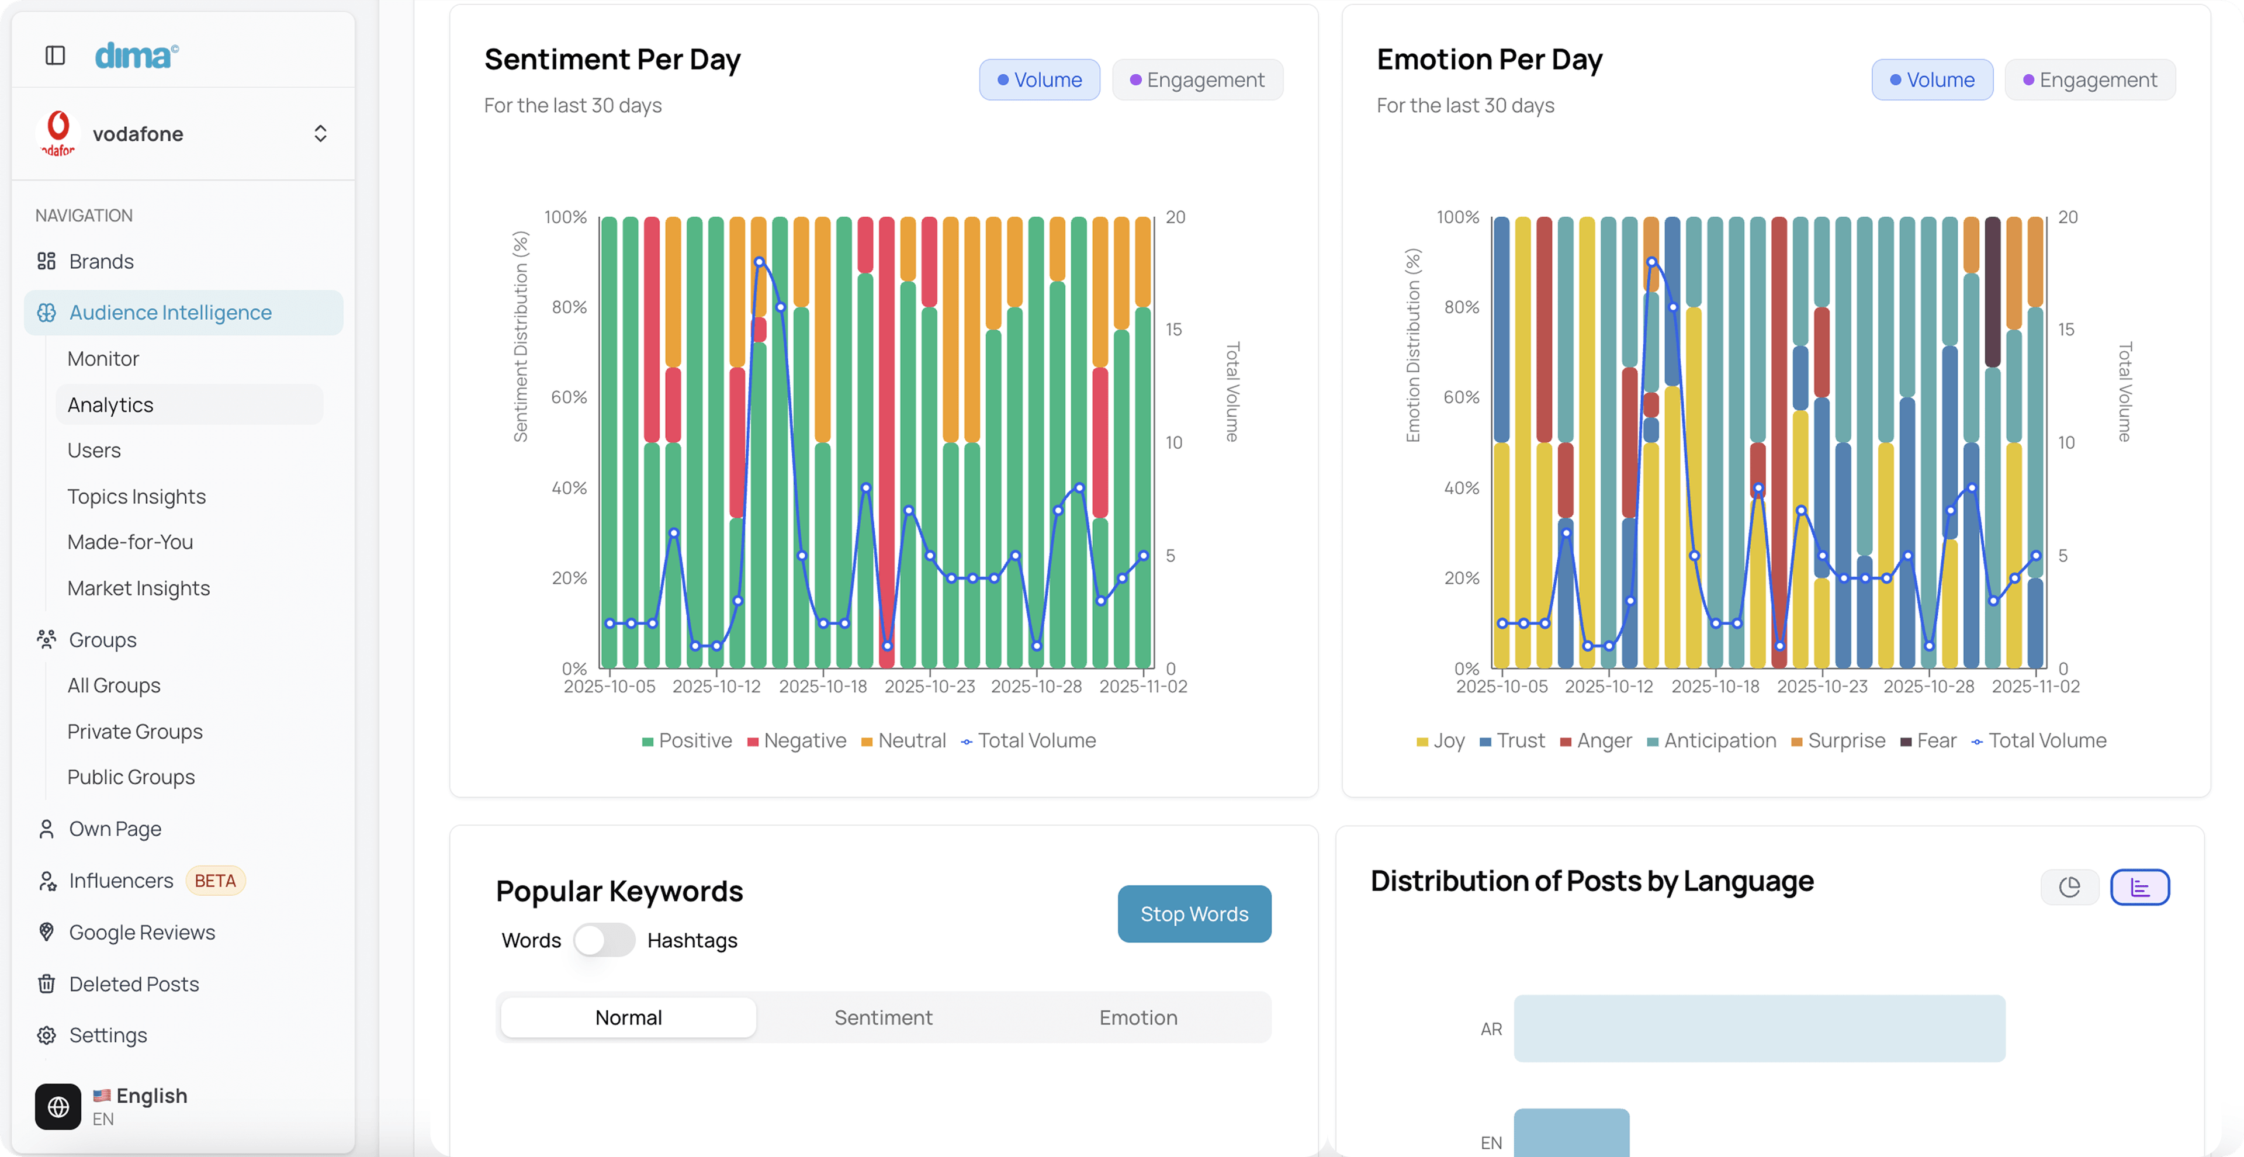Switch to the Sentiment keywords tab
The height and width of the screenshot is (1157, 2244).
(882, 1017)
